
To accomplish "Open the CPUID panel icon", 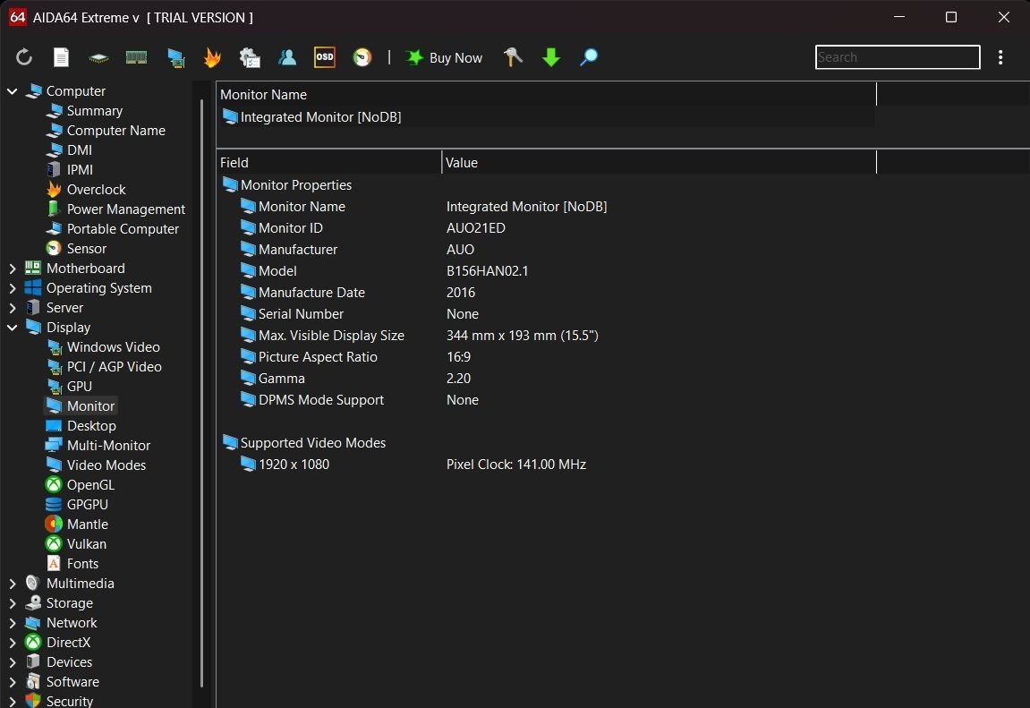I will [250, 57].
